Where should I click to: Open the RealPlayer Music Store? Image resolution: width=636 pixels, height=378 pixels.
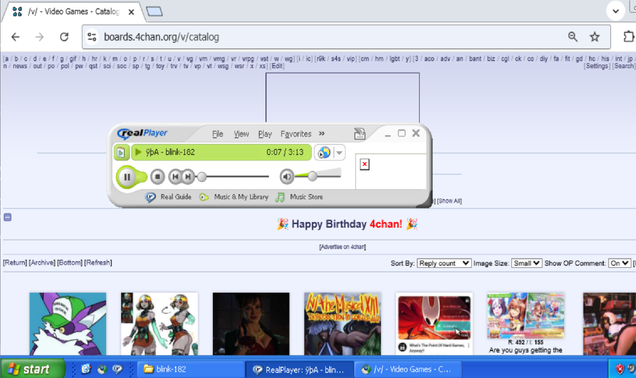[x=299, y=197]
